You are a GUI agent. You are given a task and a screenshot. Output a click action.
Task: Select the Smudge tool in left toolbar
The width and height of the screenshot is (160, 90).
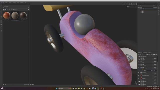1,14
